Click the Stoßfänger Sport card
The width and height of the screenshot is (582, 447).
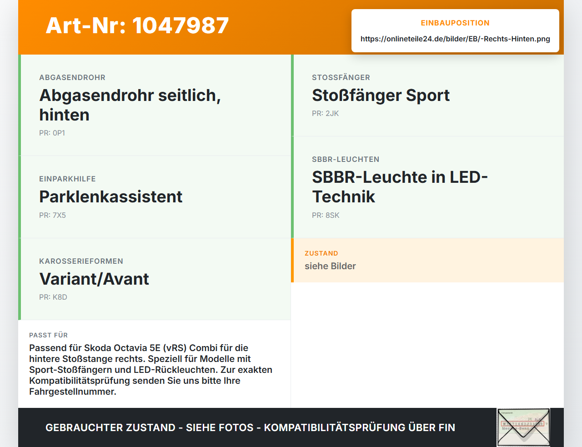click(x=427, y=95)
